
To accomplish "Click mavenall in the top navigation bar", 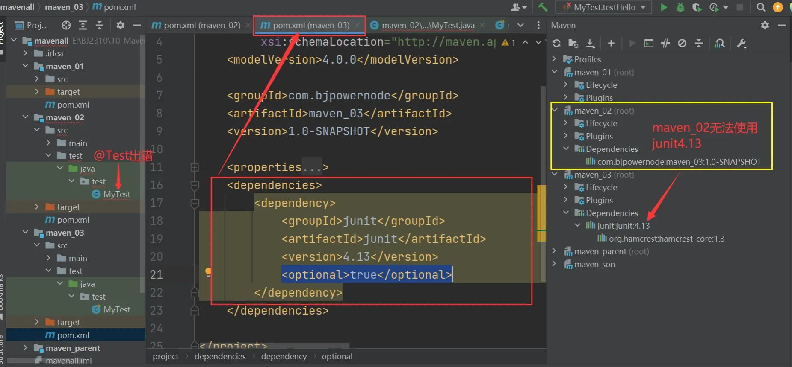I will (17, 7).
